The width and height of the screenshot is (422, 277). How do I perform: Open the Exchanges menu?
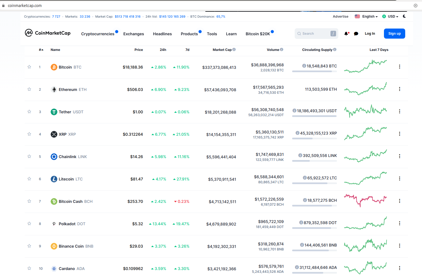(133, 34)
